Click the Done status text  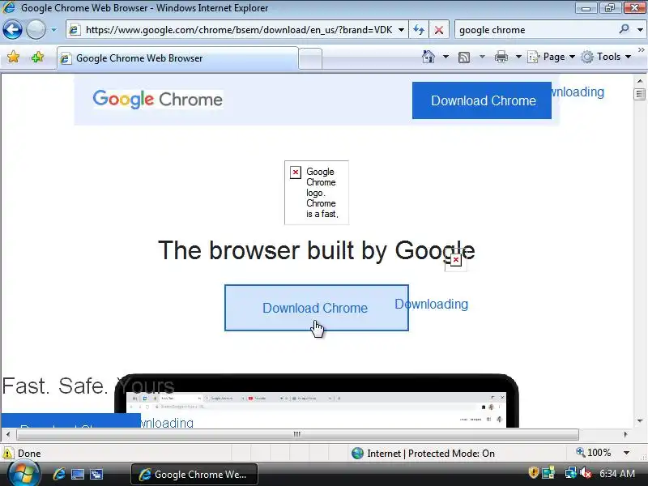[29, 454]
